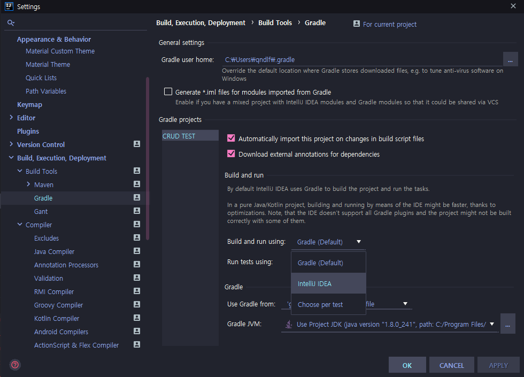The height and width of the screenshot is (377, 524).
Task: Click project-level icon beside Compiler
Action: [137, 224]
